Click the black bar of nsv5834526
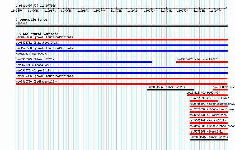 (170, 90)
